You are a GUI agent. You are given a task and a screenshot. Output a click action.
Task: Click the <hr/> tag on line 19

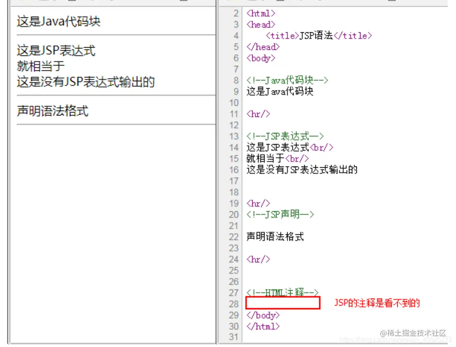(x=258, y=203)
